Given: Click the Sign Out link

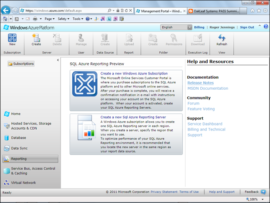Looking at the screenshot, I should [x=247, y=27].
